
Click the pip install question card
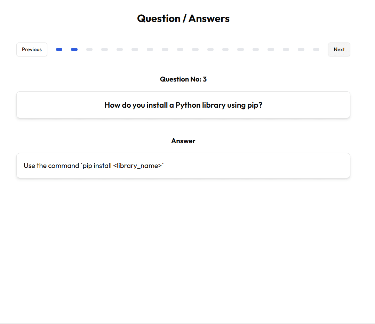[183, 105]
